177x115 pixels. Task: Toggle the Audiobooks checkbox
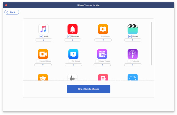(x=99, y=36)
